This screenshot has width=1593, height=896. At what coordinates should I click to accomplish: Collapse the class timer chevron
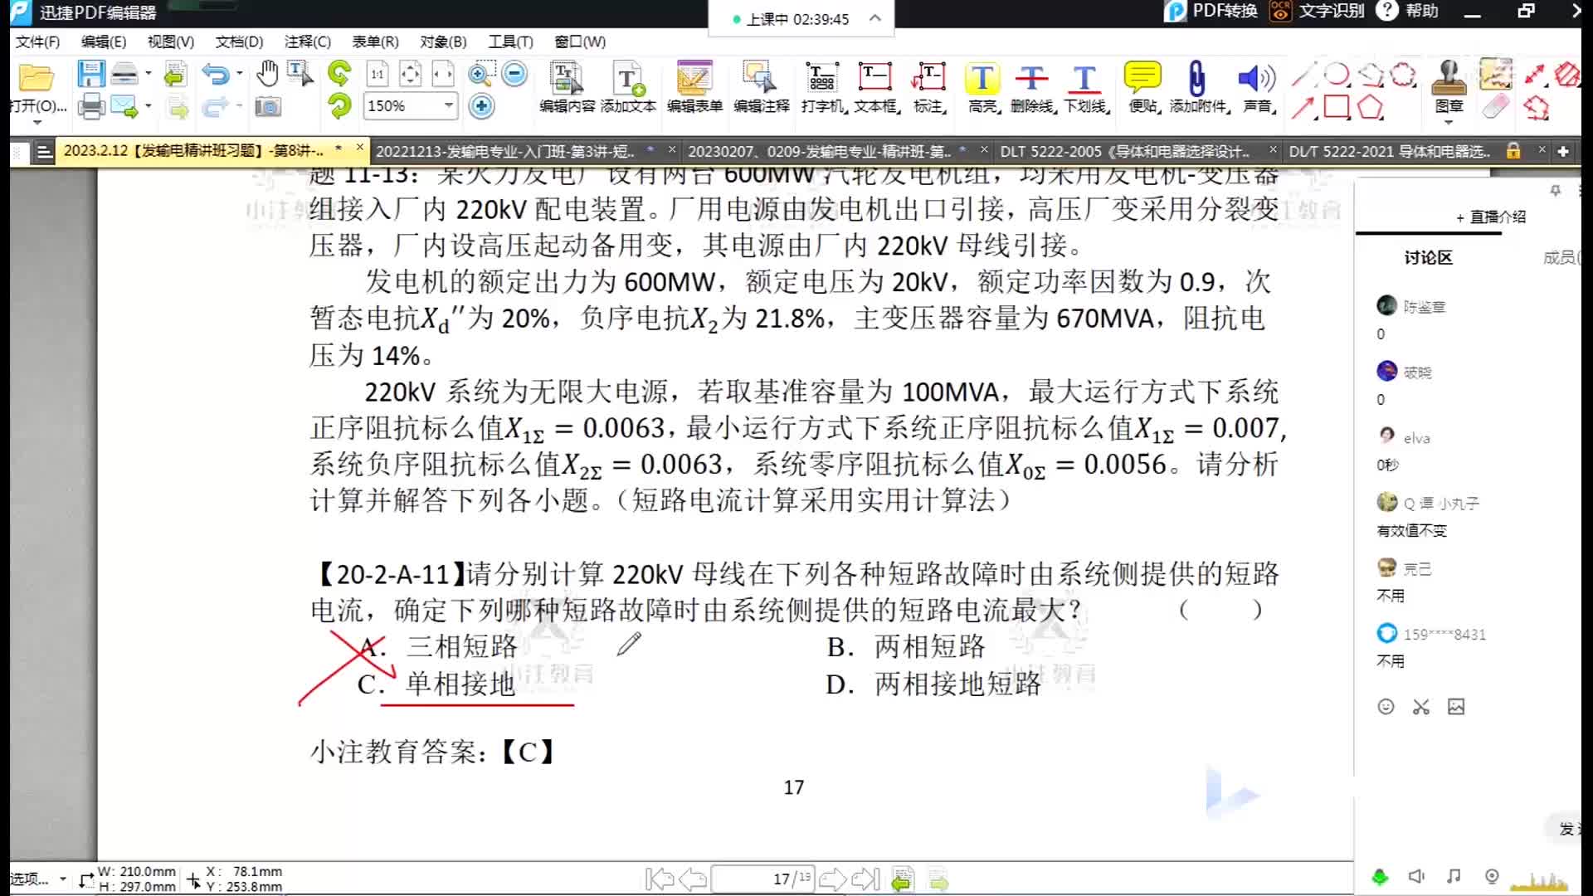[874, 18]
